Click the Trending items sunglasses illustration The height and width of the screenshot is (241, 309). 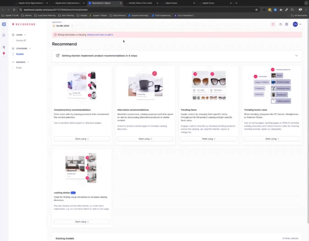coord(209,85)
